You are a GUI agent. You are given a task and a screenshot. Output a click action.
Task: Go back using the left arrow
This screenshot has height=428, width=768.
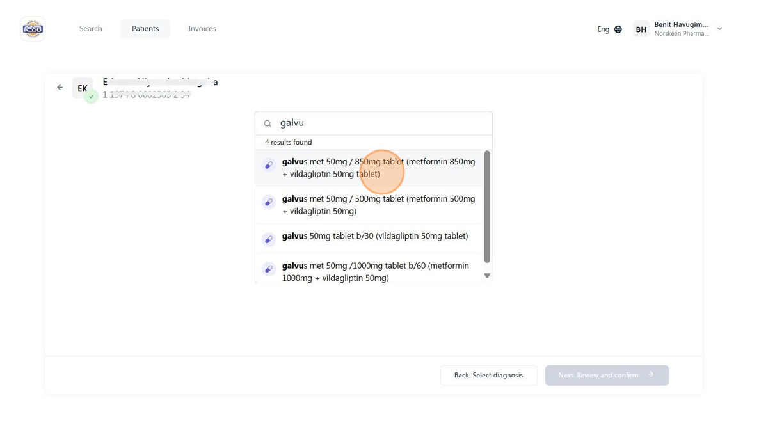[x=60, y=88]
